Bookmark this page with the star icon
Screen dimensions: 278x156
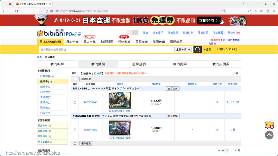(x=224, y=11)
